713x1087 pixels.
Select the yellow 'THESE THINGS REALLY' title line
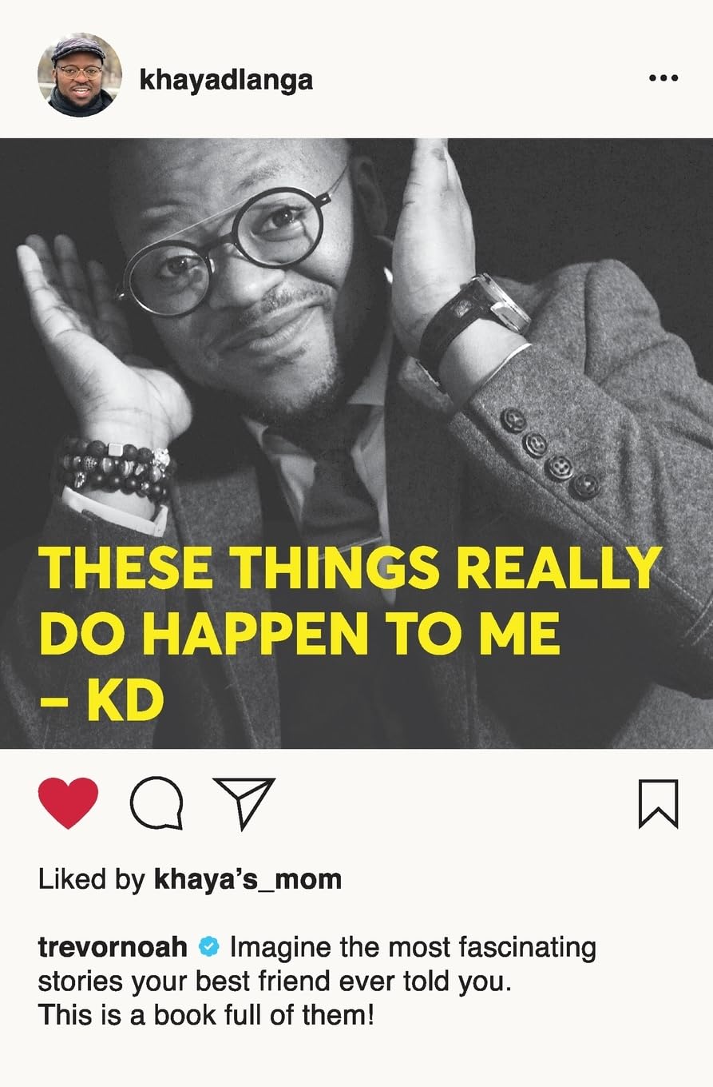[350, 569]
